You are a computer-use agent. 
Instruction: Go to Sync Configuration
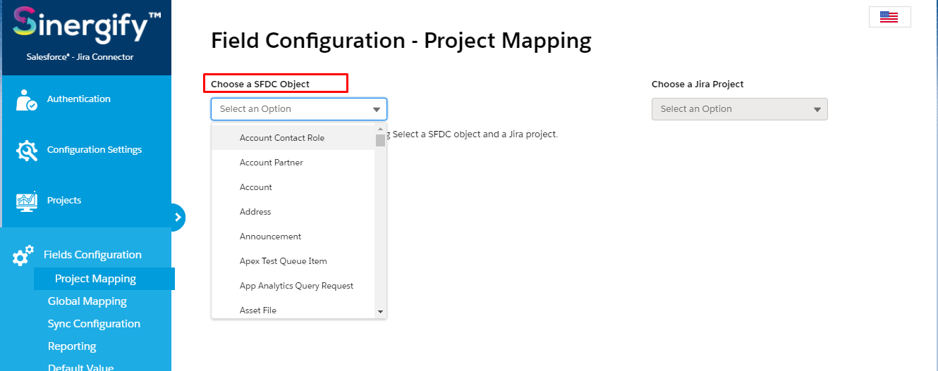(x=94, y=324)
